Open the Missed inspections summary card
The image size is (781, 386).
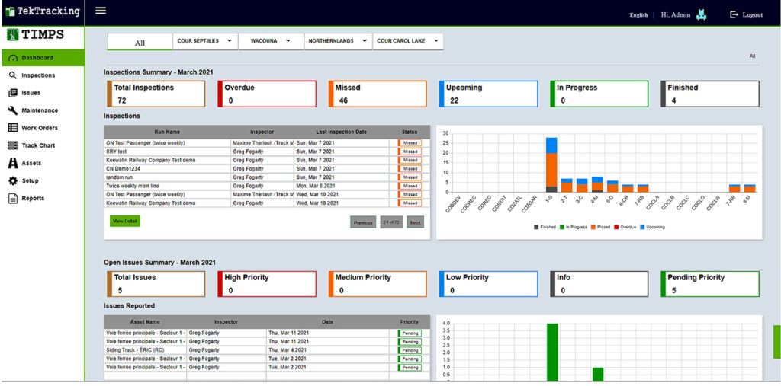(378, 94)
